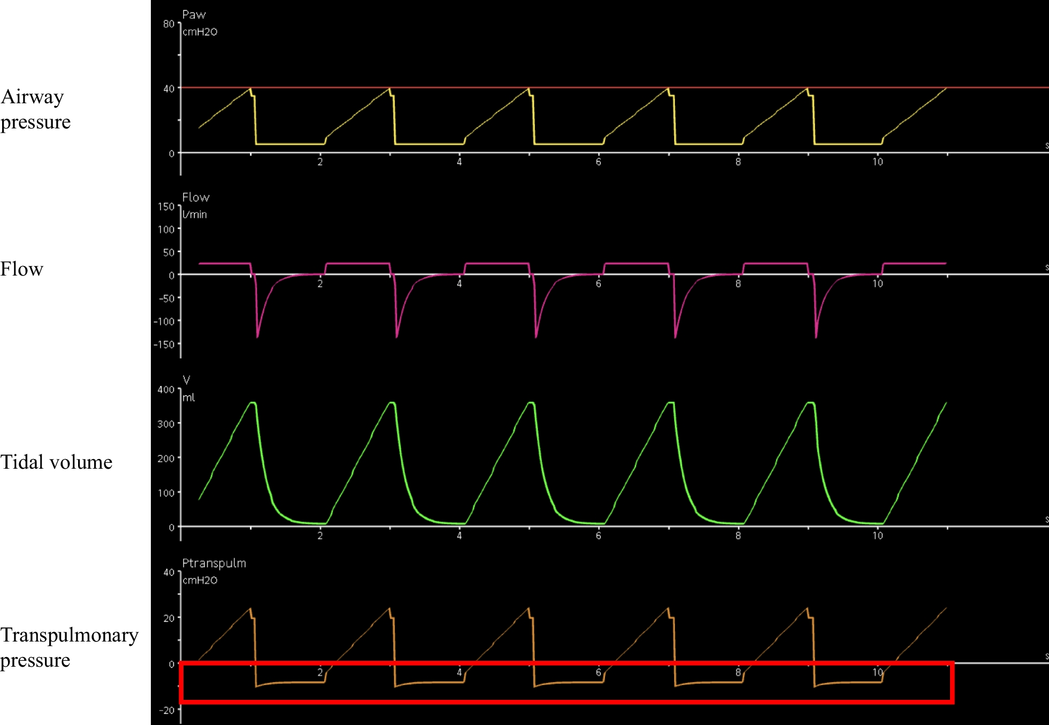Click the '-150' tick on the Flow axis
1049x725 pixels.
click(x=164, y=345)
